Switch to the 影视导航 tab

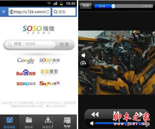10,122
